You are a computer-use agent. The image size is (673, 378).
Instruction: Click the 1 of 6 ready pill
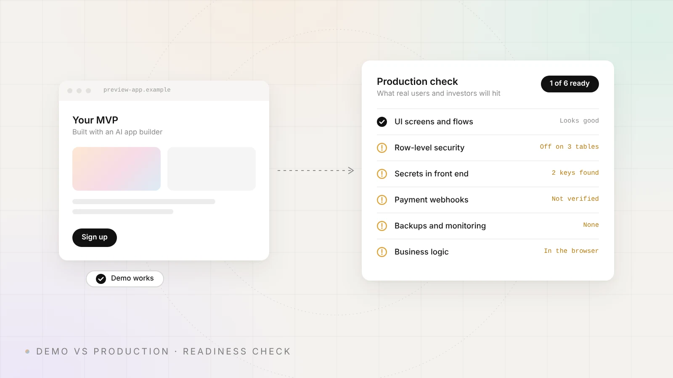(x=570, y=84)
